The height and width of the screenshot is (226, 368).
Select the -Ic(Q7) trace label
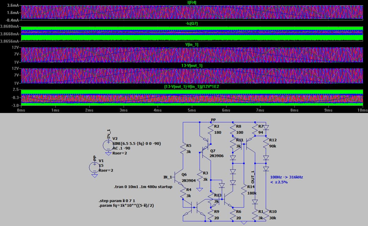coord(192,24)
